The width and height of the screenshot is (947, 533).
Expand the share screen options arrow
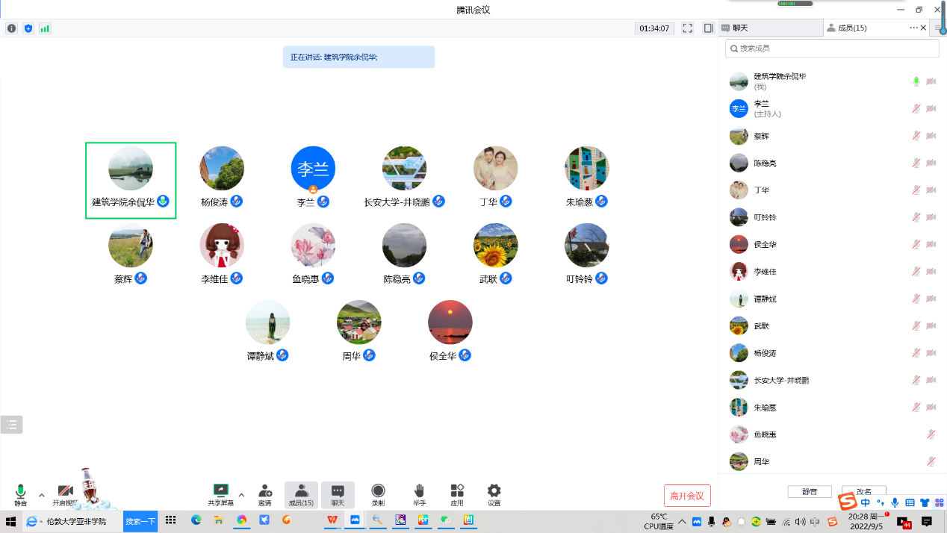tap(241, 494)
